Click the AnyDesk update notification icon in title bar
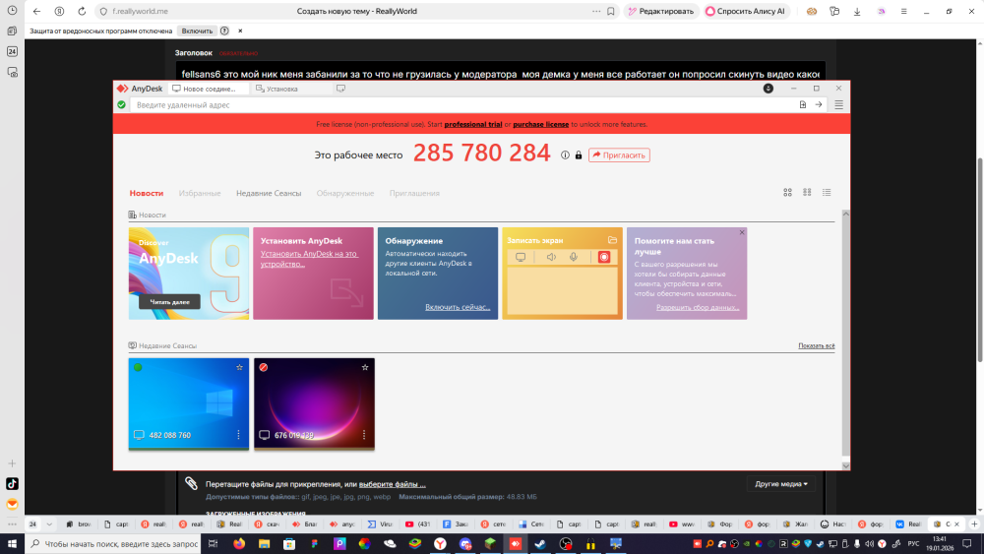 (x=769, y=89)
